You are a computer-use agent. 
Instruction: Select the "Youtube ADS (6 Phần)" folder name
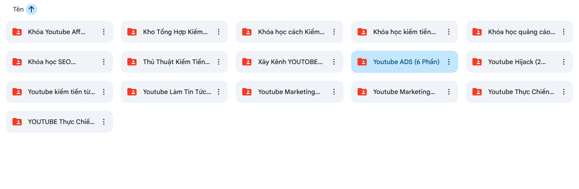(x=406, y=62)
